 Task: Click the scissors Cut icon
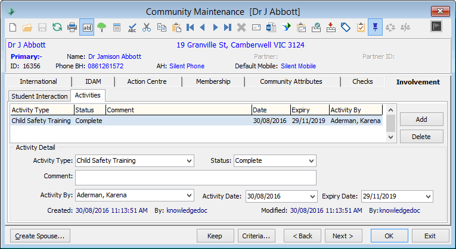pyautogui.click(x=147, y=27)
